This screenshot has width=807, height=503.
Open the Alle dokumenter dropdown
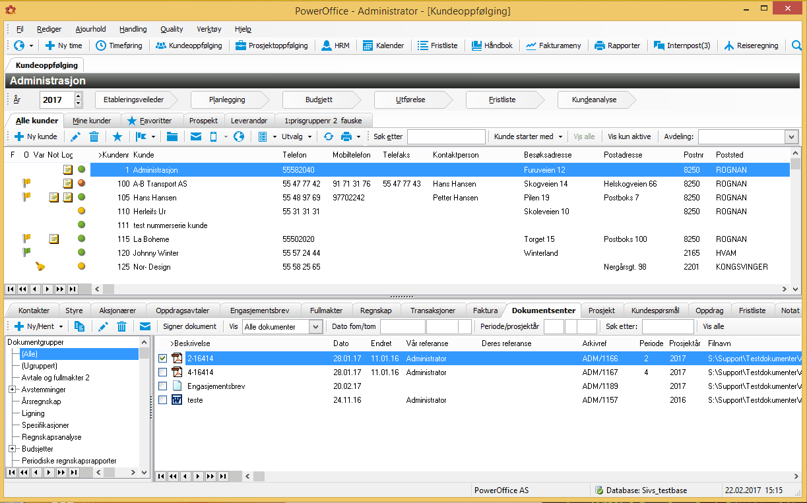click(x=315, y=326)
